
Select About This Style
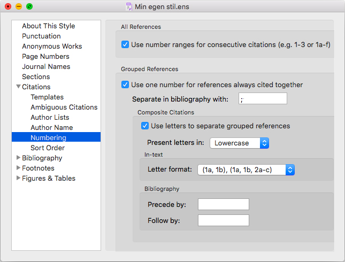pyautogui.click(x=48, y=26)
